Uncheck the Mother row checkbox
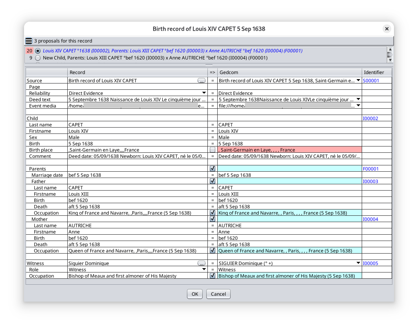The height and width of the screenshot is (328, 418). pos(213,219)
